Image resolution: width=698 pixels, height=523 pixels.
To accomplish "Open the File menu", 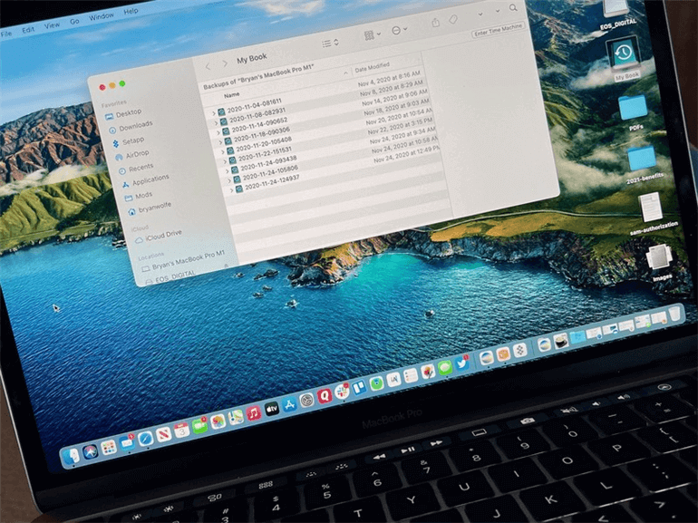I will point(6,34).
